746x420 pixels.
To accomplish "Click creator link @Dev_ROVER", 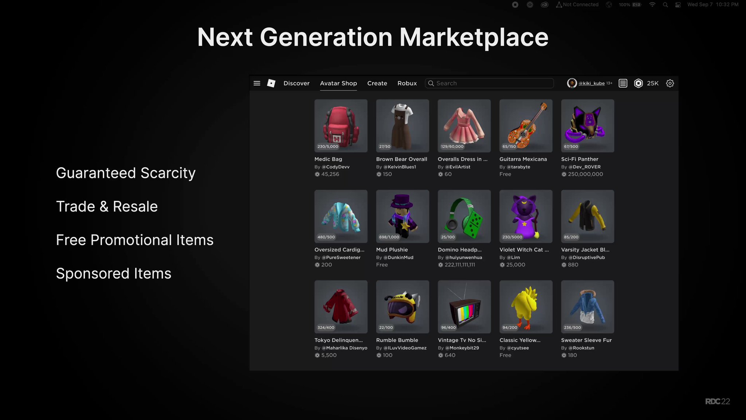I will click(x=585, y=167).
